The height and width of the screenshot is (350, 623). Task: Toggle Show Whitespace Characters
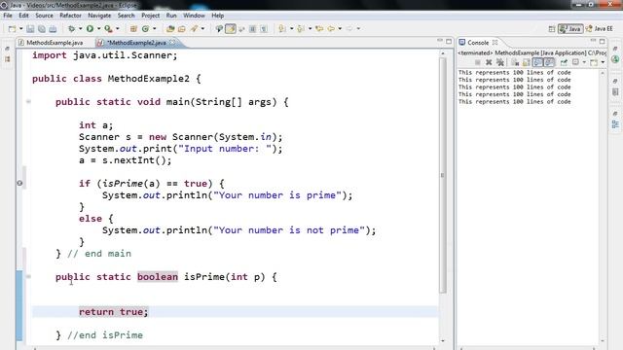(264, 28)
